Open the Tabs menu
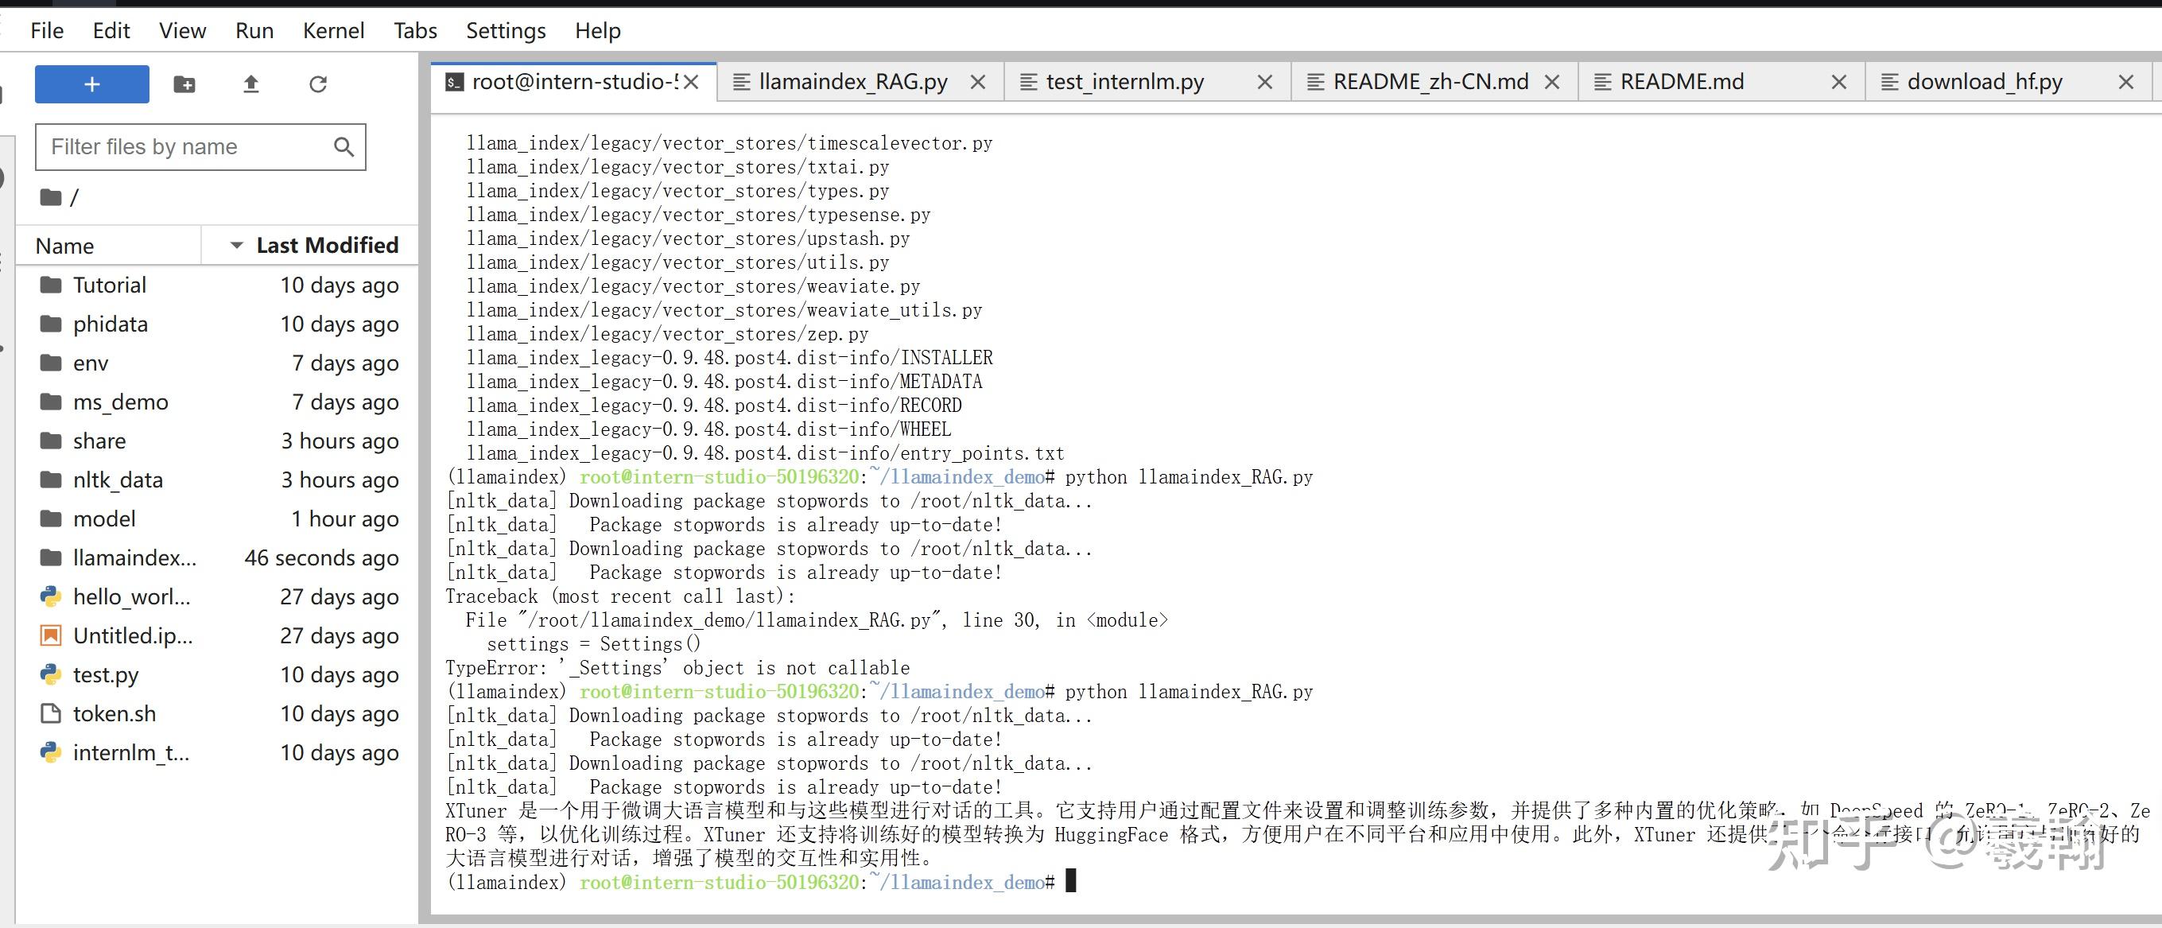 point(415,31)
